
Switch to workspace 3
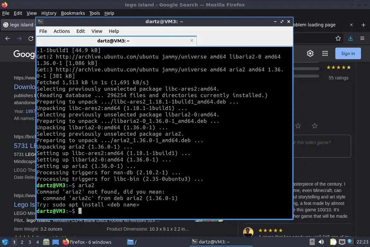(30, 242)
